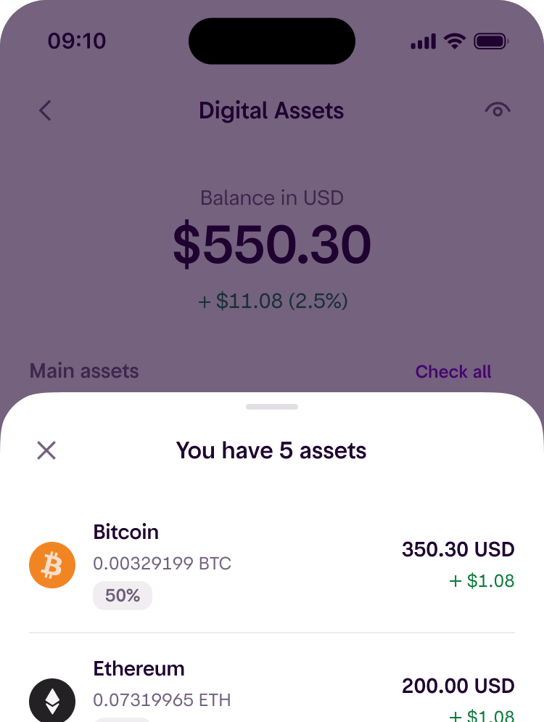The image size is (544, 722).
Task: Select the Bitcoin asset name
Action: pos(126,532)
